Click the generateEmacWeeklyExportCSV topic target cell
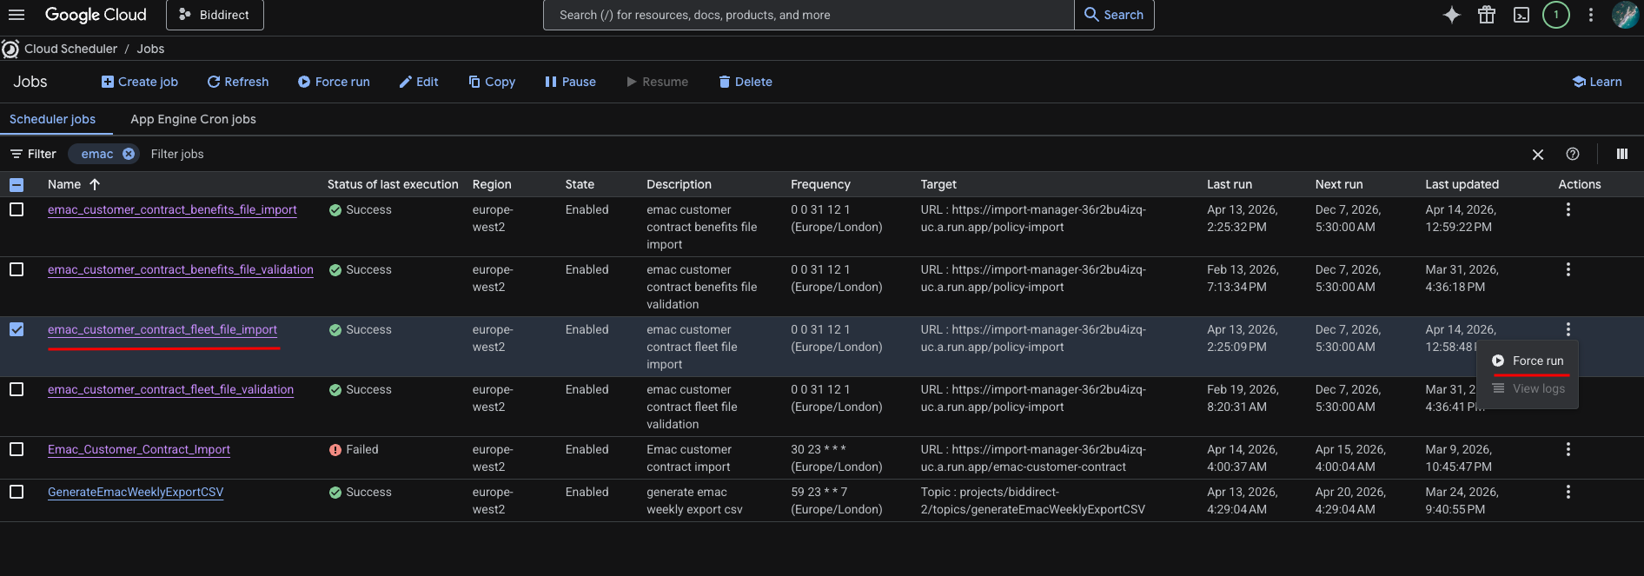Viewport: 1644px width, 576px height. pos(1032,500)
